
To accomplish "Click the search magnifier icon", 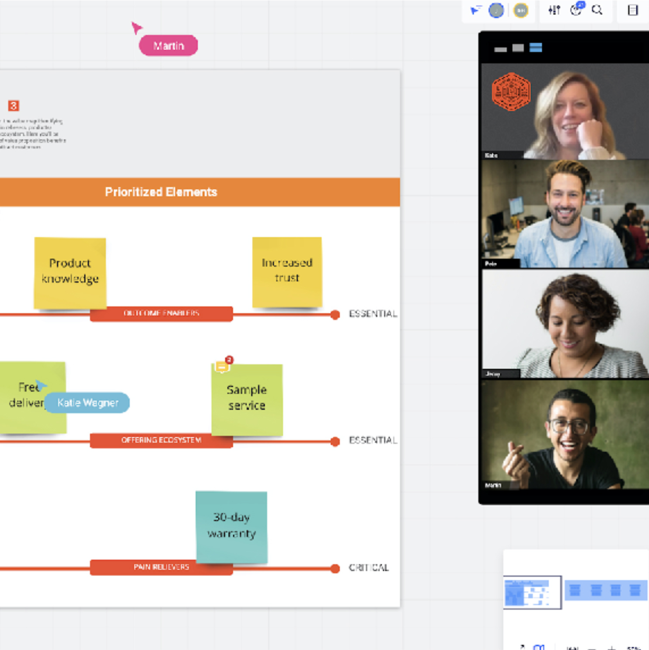I will pos(597,10).
